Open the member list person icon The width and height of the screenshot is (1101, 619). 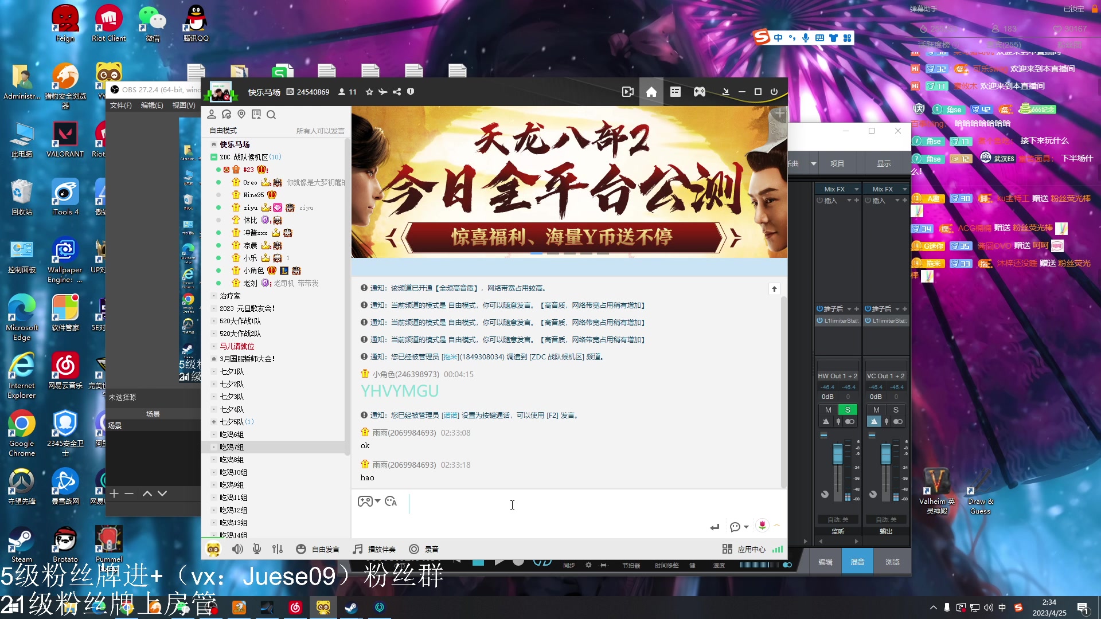(212, 114)
